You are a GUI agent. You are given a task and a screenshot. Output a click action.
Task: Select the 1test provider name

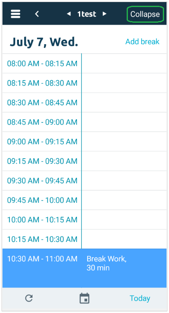pyautogui.click(x=87, y=14)
